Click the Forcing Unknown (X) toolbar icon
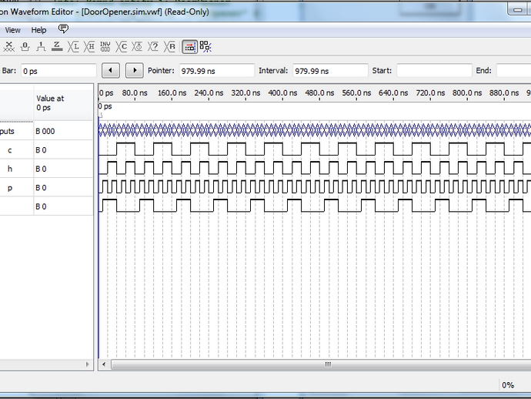531x399 pixels. (8, 47)
